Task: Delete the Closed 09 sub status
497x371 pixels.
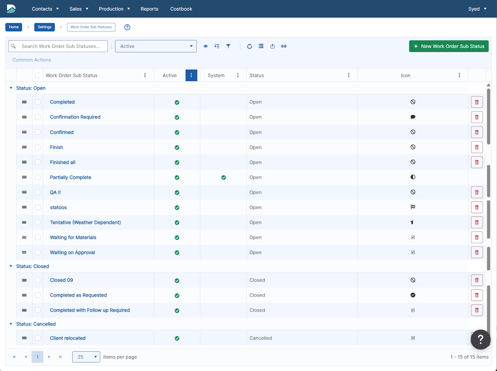Action: coord(476,280)
